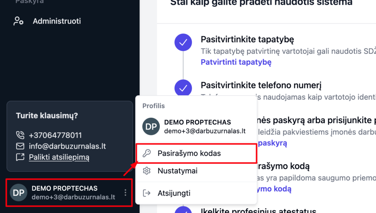Viewport: 376px width, 213px height.
Task: Click the logout arrow icon beside Atsijungti
Action: pyautogui.click(x=147, y=193)
